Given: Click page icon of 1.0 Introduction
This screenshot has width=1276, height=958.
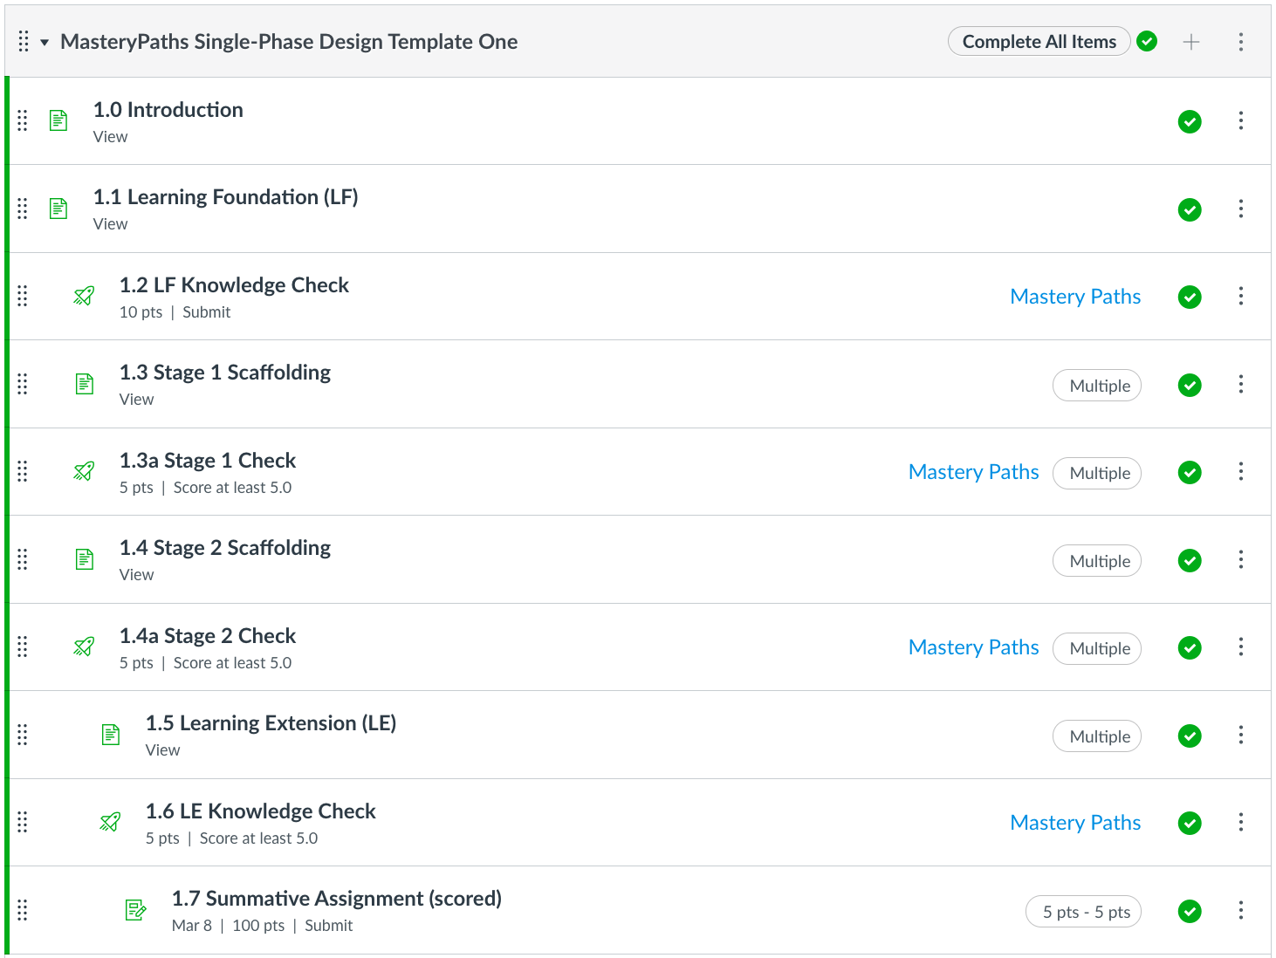Looking at the screenshot, I should coord(58,120).
